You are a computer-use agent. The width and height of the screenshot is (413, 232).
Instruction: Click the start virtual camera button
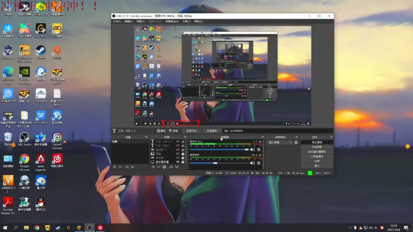coord(317,152)
